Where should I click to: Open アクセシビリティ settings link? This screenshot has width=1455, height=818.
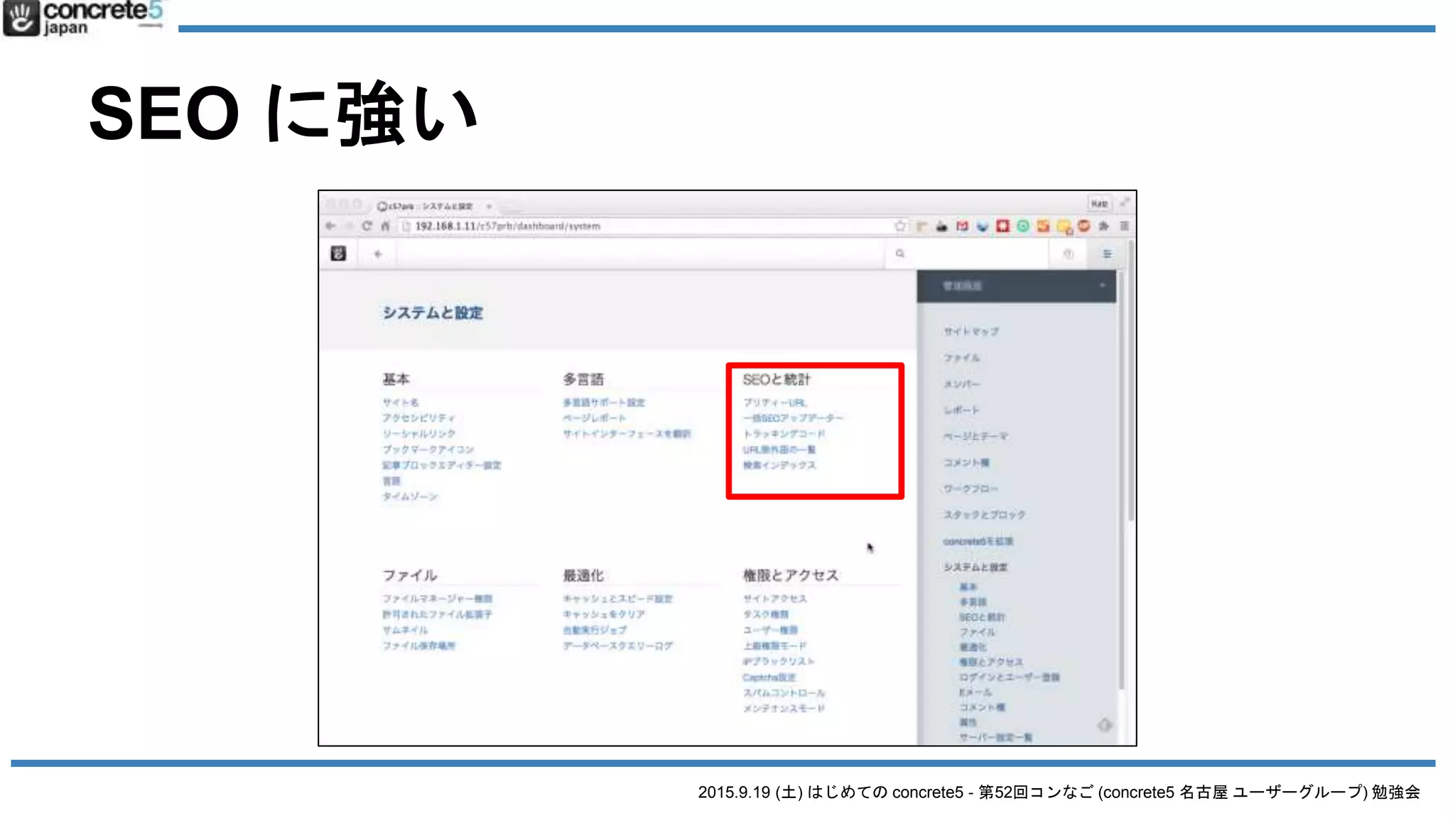(418, 418)
